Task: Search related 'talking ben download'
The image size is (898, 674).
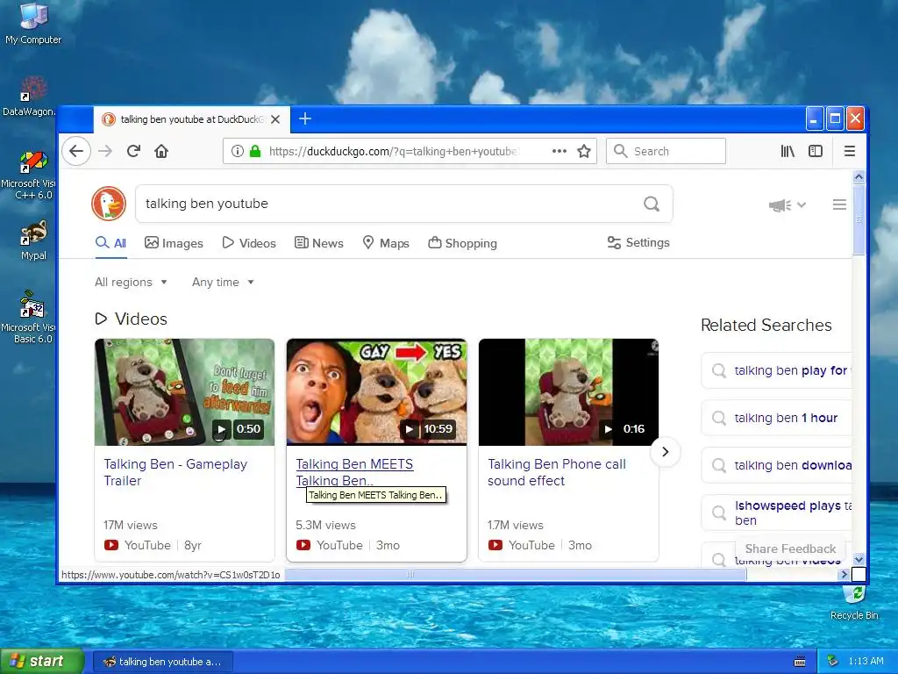Action: 777,465
